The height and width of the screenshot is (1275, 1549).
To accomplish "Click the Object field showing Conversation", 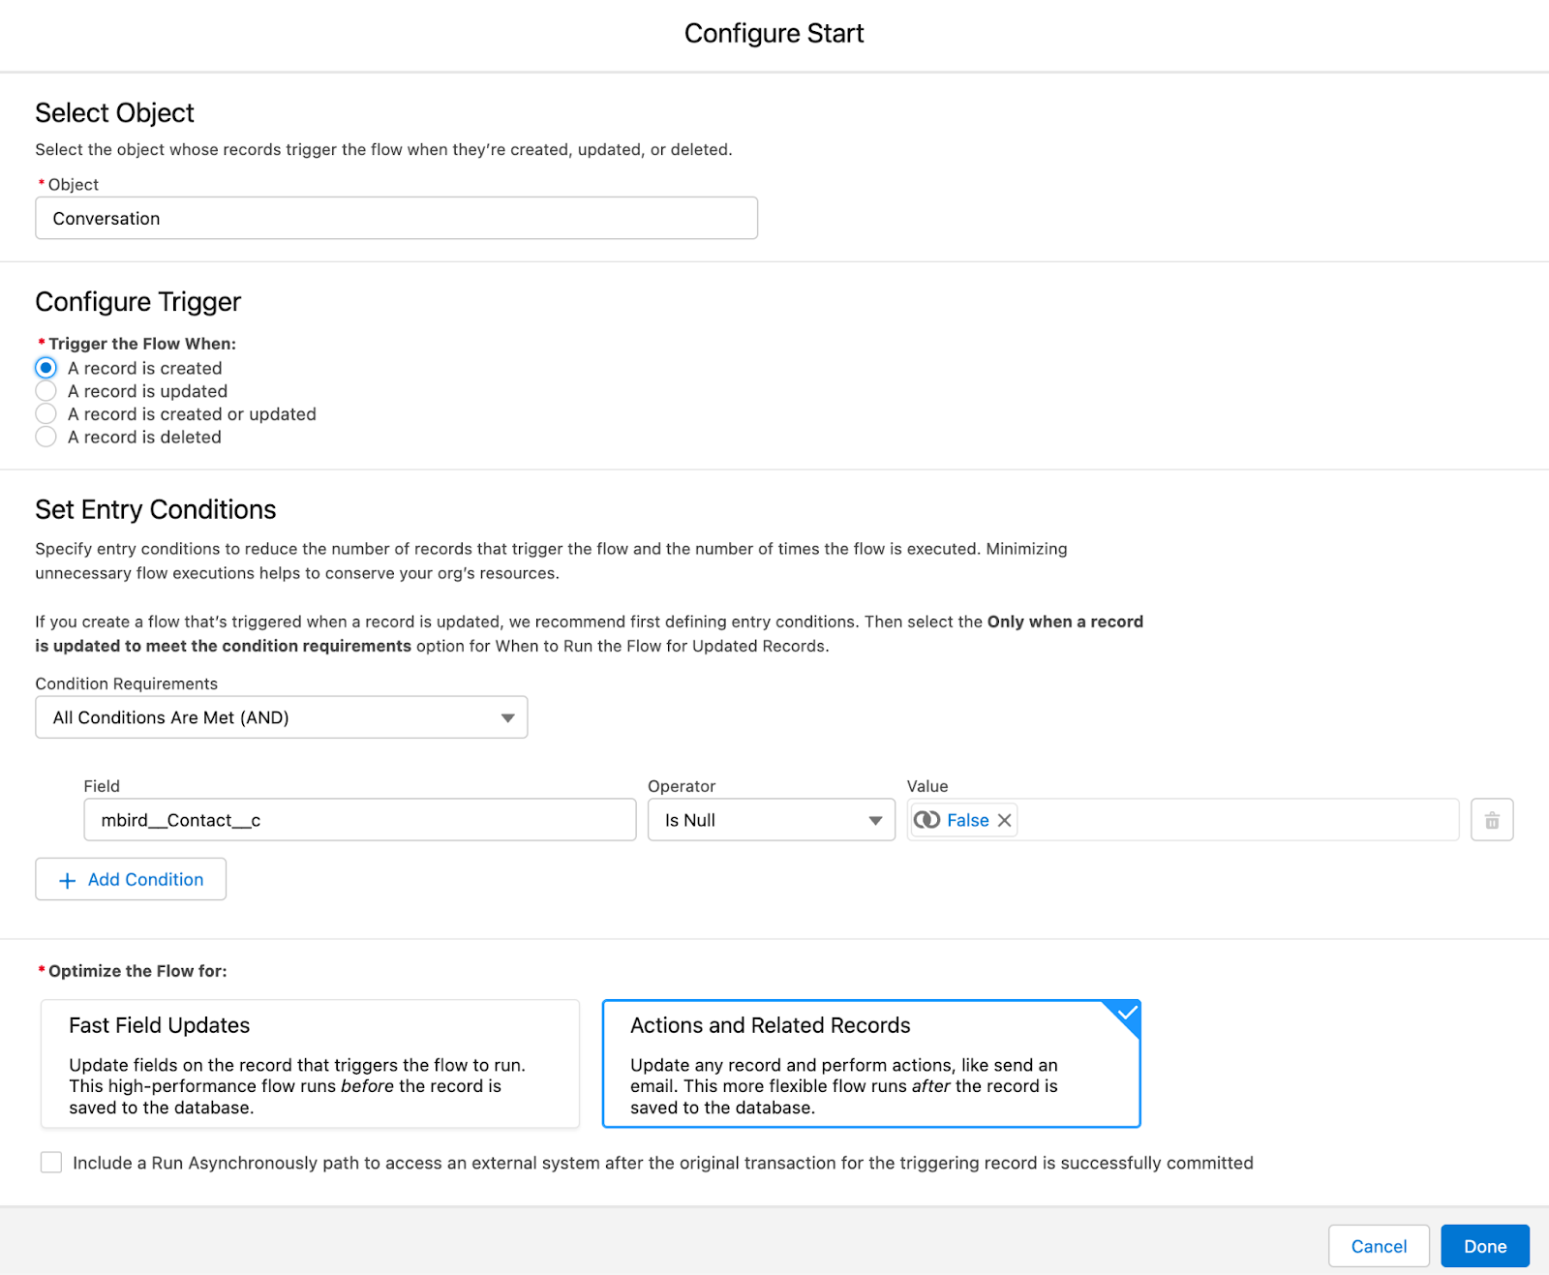I will [396, 219].
